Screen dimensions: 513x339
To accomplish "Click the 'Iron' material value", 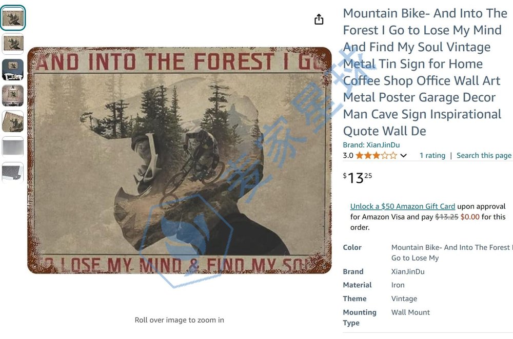I will [x=398, y=285].
